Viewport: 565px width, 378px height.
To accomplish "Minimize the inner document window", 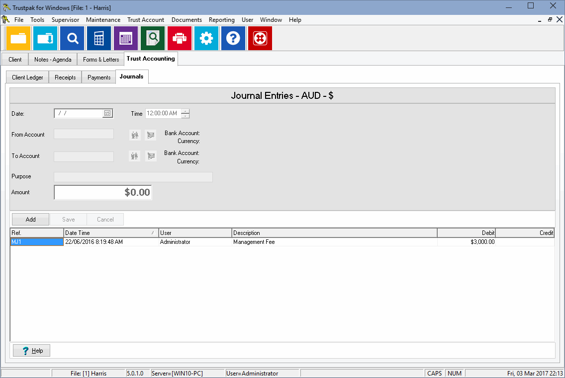I will 540,20.
